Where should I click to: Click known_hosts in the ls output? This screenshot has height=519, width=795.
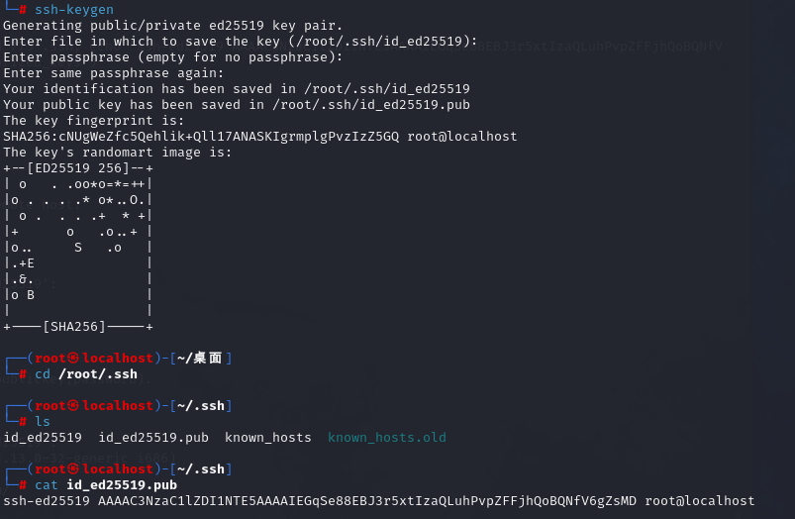(x=267, y=438)
